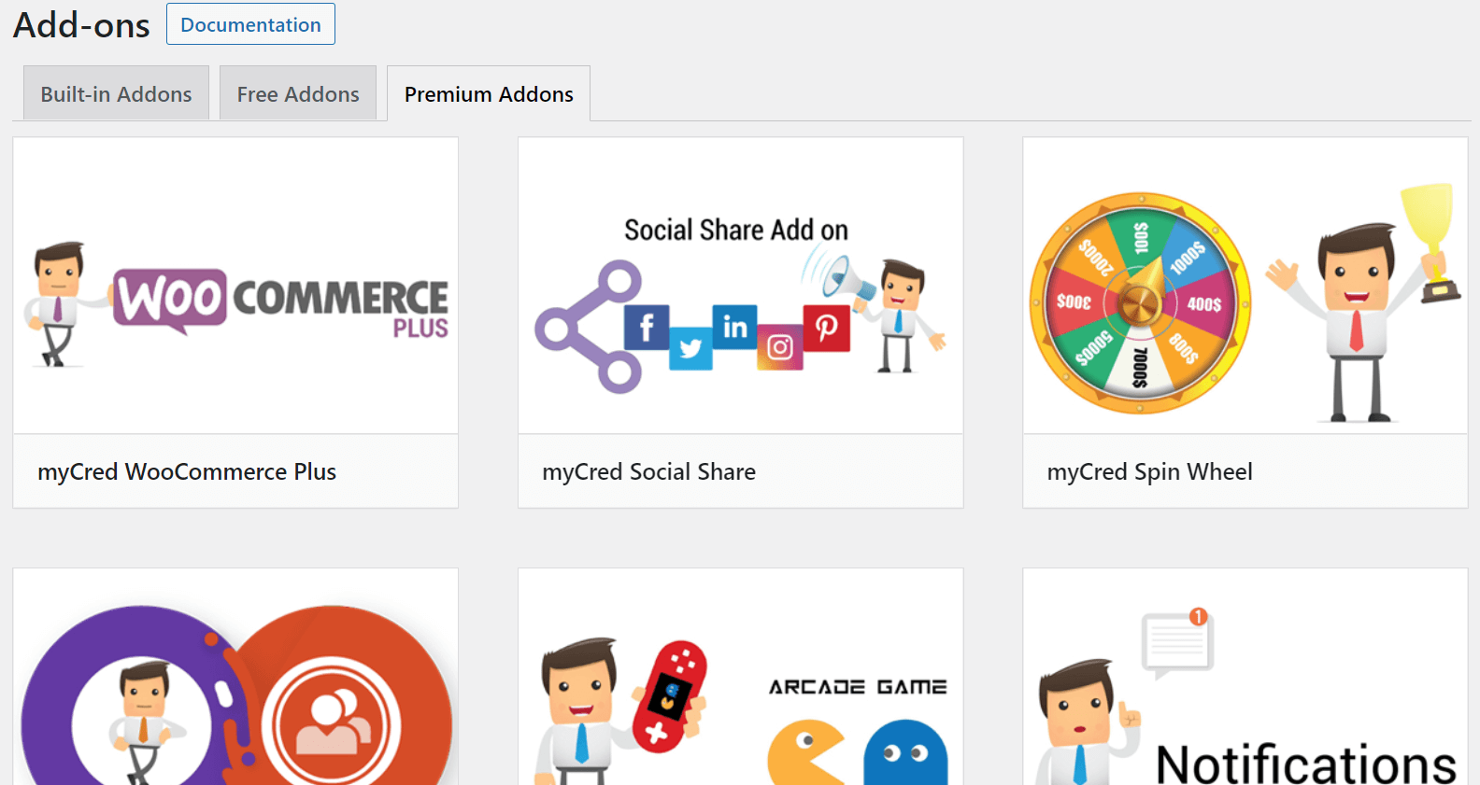Click the notification message bubble with badge

pos(1177,643)
